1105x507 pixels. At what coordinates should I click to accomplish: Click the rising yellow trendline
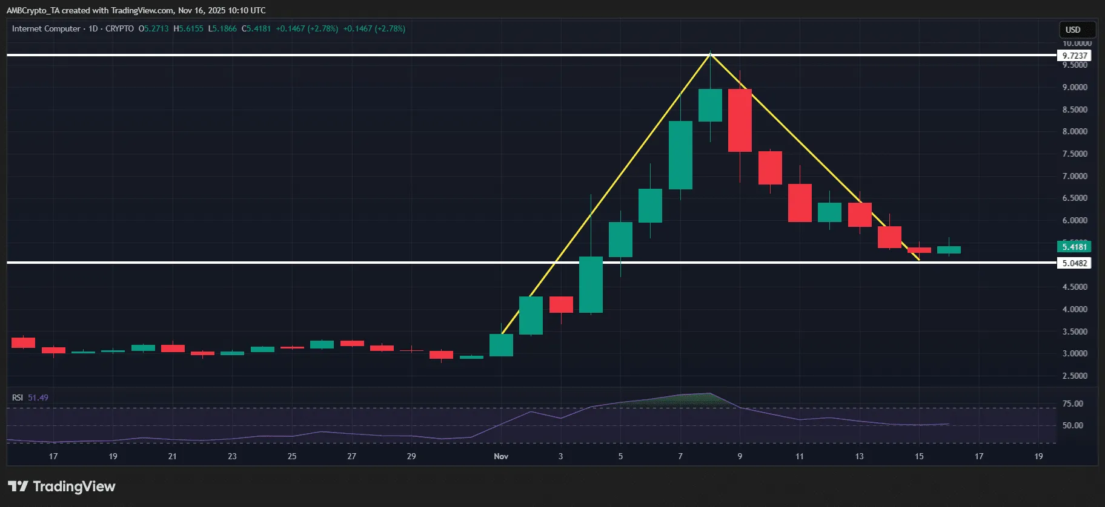click(606, 194)
